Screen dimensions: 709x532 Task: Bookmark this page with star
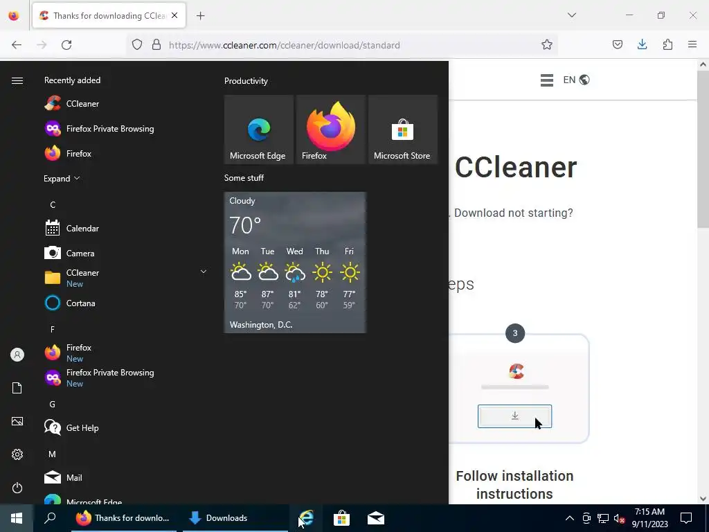[x=547, y=45]
